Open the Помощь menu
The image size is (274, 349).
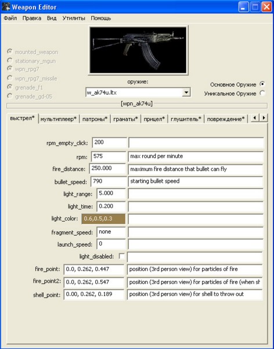(x=100, y=18)
